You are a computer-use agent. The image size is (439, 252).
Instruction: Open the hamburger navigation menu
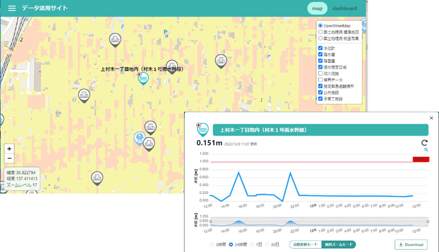[x=12, y=8]
